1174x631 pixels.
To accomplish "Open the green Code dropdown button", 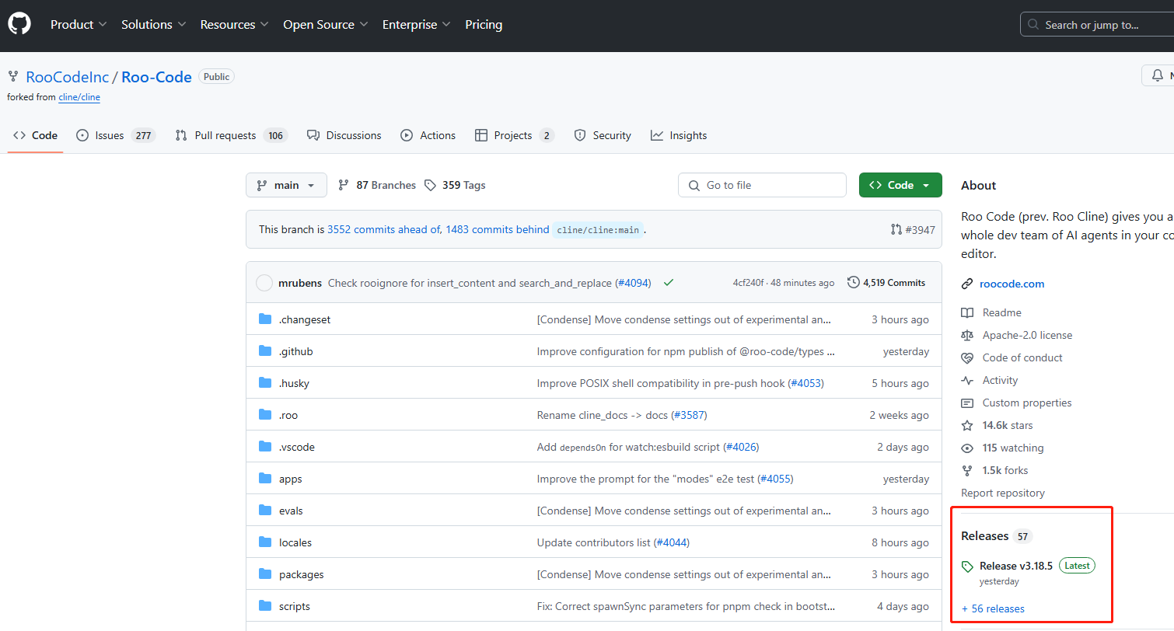I will tap(900, 185).
